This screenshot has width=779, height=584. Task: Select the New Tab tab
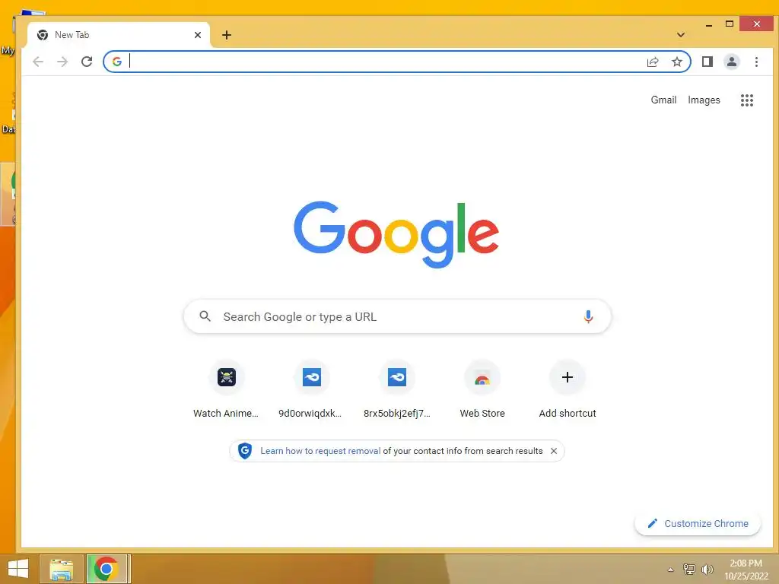click(118, 35)
